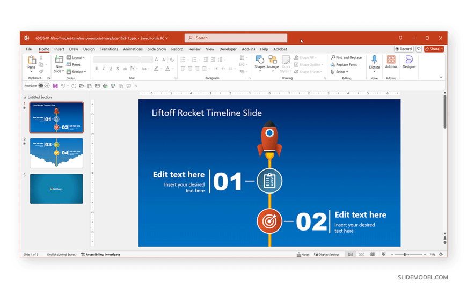
Task: Align text to the center
Action: pyautogui.click(x=190, y=69)
